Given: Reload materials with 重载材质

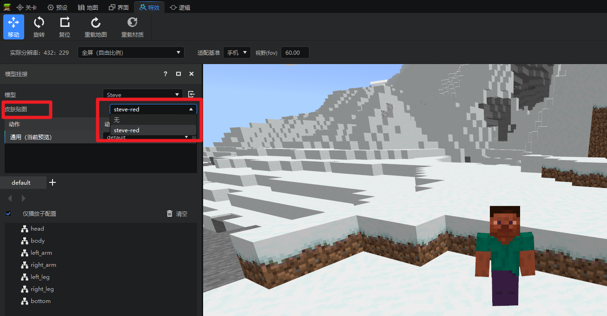Looking at the screenshot, I should click(132, 27).
